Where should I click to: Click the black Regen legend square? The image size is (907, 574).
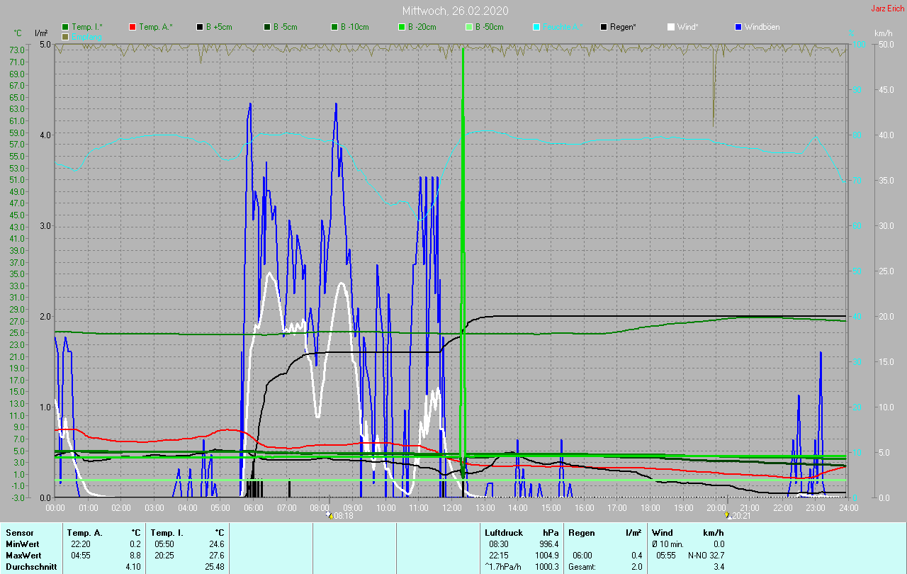pyautogui.click(x=604, y=27)
